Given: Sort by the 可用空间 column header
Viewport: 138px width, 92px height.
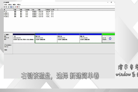Looking at the screenshot, I should (x=48, y=10).
